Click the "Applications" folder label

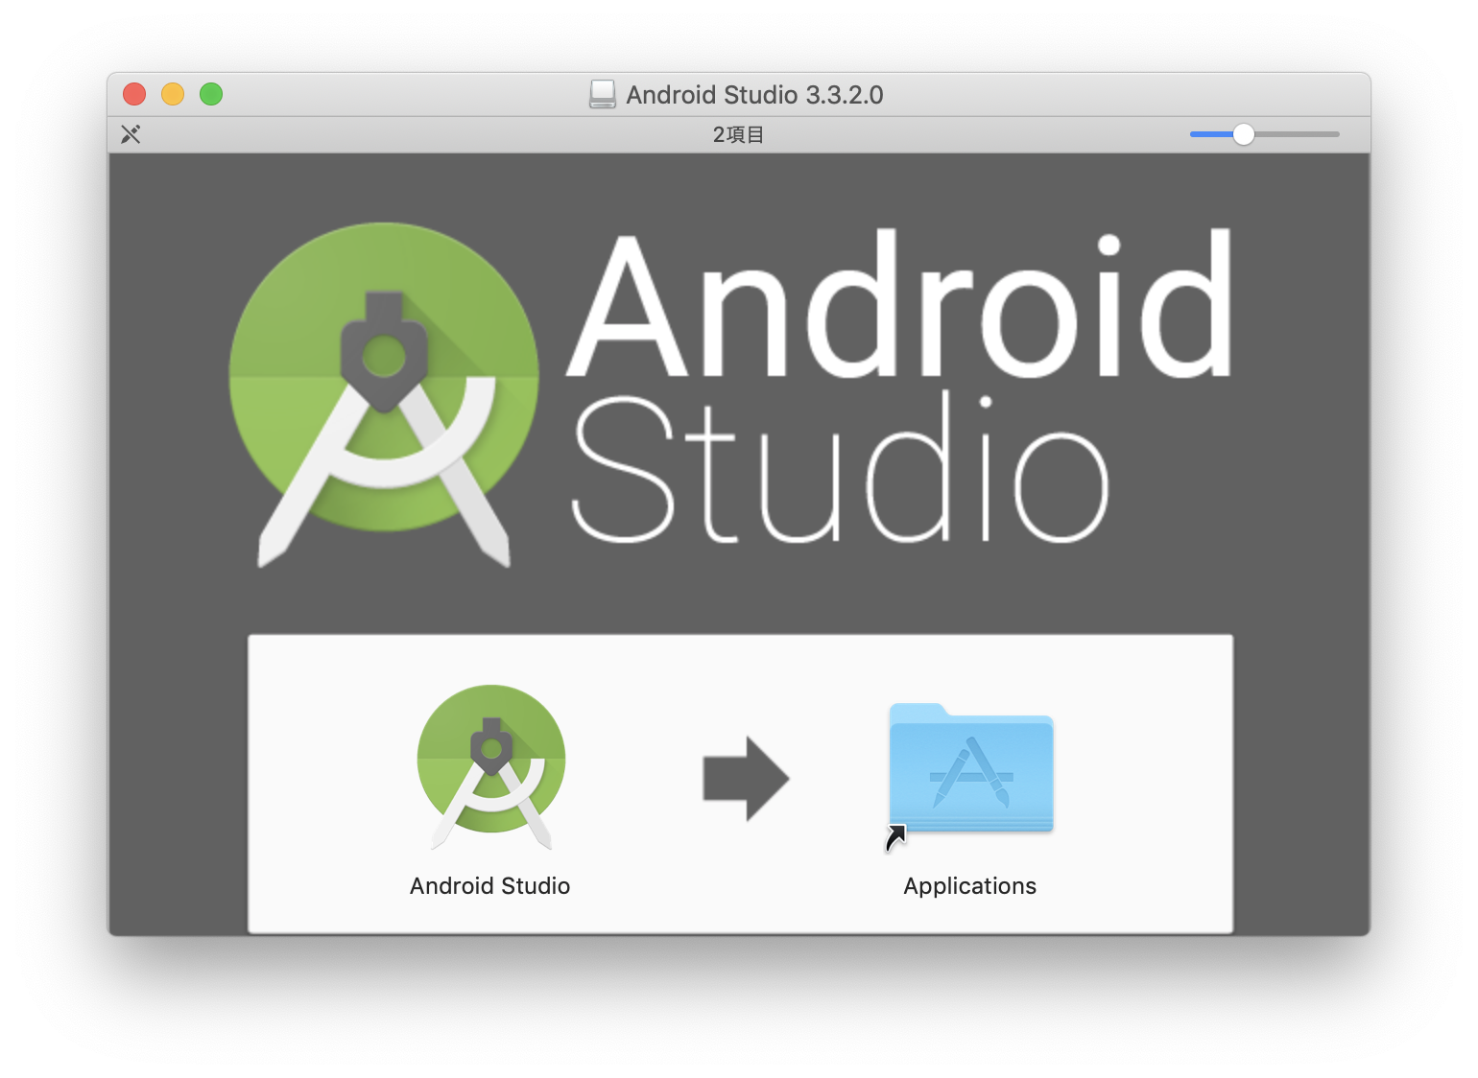970,886
